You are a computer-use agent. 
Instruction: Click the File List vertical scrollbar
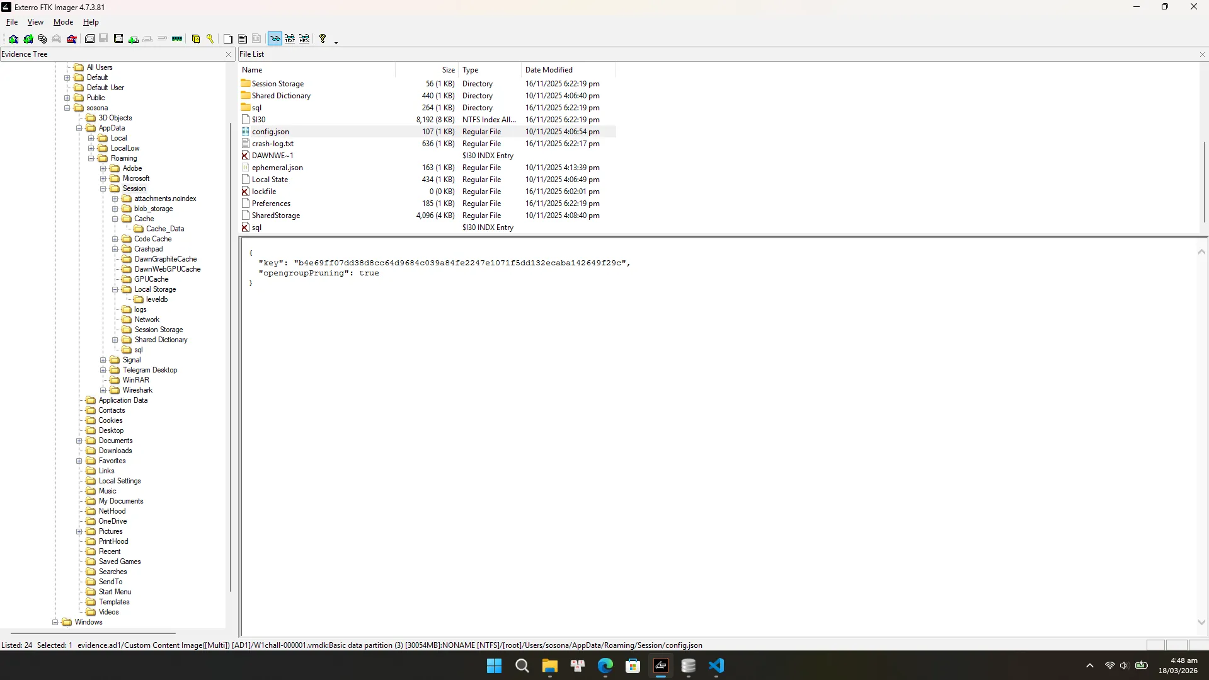pyautogui.click(x=1204, y=182)
